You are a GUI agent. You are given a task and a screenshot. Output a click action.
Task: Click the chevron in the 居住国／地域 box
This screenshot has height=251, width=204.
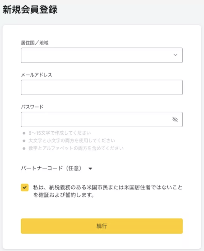pos(175,55)
